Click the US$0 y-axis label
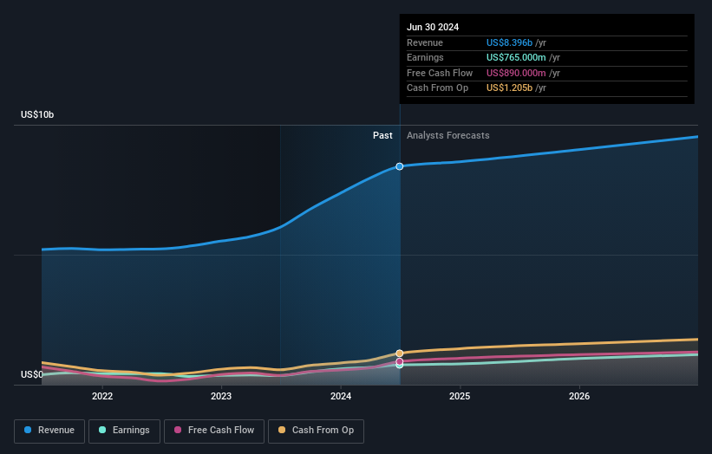Viewport: 712px width, 454px height. click(32, 374)
